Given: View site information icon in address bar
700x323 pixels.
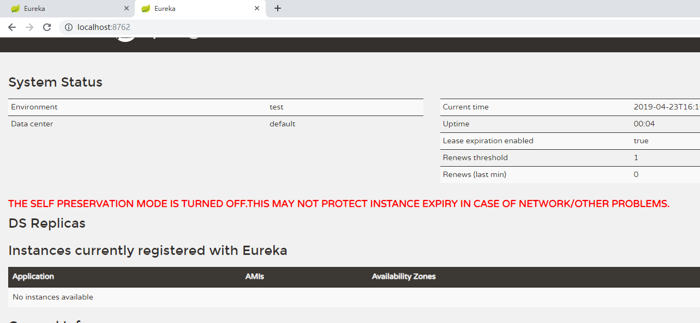Looking at the screenshot, I should (x=69, y=27).
